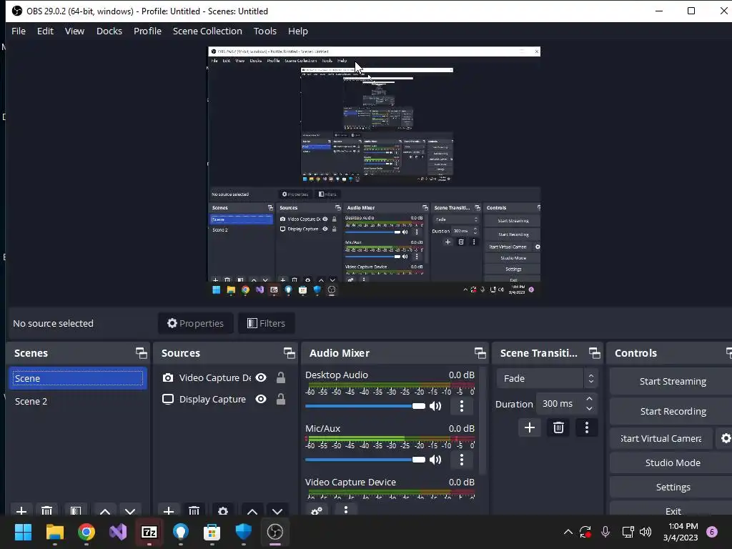Image resolution: width=732 pixels, height=549 pixels.
Task: Open the File menu
Action: coord(19,31)
